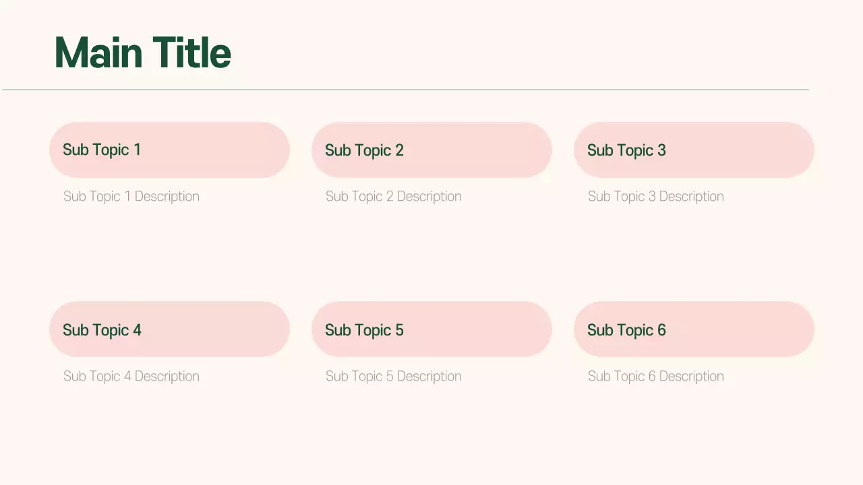The image size is (863, 485).
Task: Select the Sub Topic 2 Description text
Action: click(394, 197)
